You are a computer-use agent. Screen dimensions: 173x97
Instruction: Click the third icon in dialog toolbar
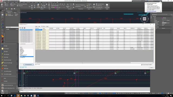point(25,28)
